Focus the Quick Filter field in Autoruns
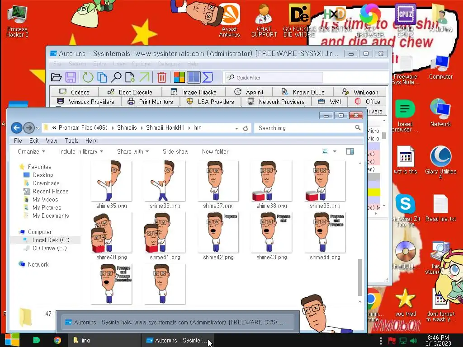 tap(274, 78)
